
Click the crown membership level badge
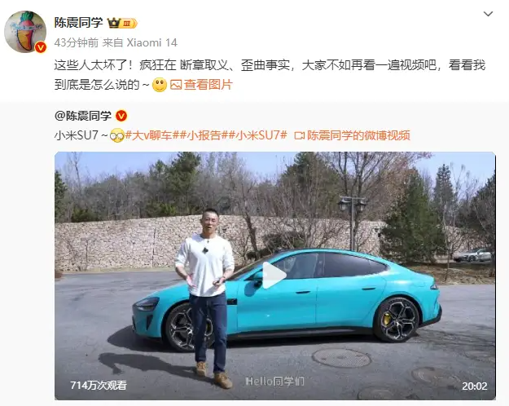click(x=122, y=23)
